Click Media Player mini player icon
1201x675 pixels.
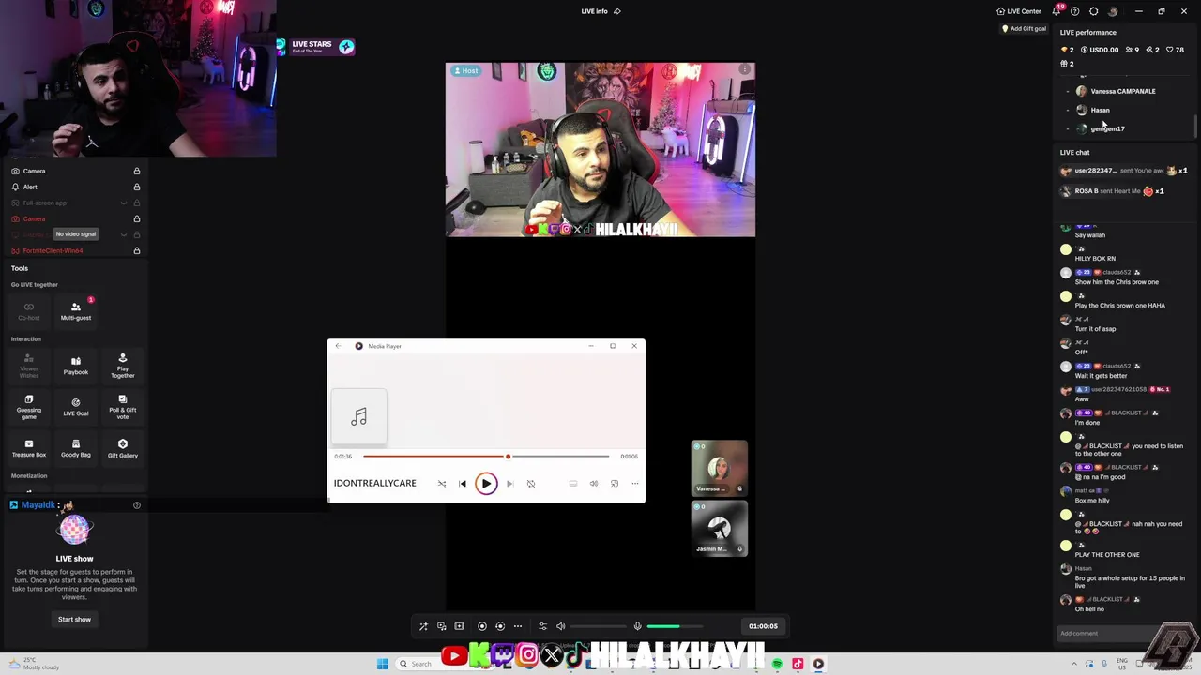click(615, 484)
